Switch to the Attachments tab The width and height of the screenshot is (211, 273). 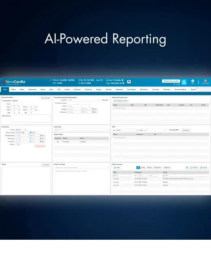pos(32,90)
